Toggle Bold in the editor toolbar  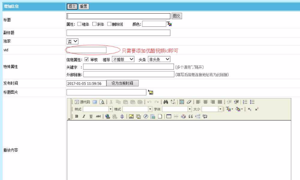pos(76,116)
